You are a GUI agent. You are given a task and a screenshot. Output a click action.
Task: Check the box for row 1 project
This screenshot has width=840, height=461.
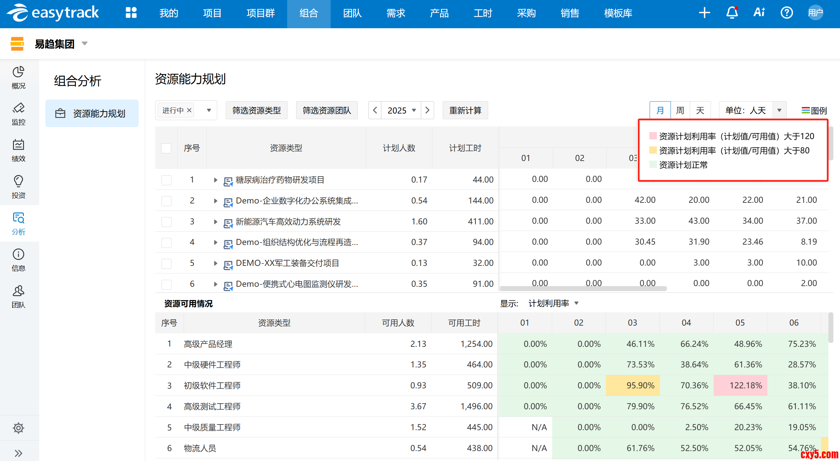coord(166,180)
